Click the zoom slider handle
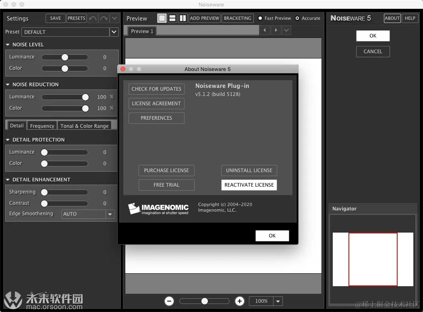423x312 pixels. [x=205, y=301]
